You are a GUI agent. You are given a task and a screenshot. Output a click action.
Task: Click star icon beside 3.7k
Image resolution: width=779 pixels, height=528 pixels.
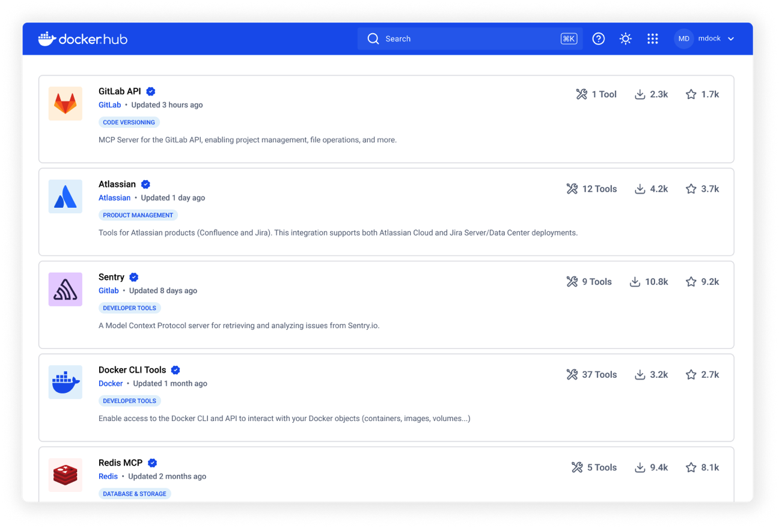pyautogui.click(x=691, y=189)
